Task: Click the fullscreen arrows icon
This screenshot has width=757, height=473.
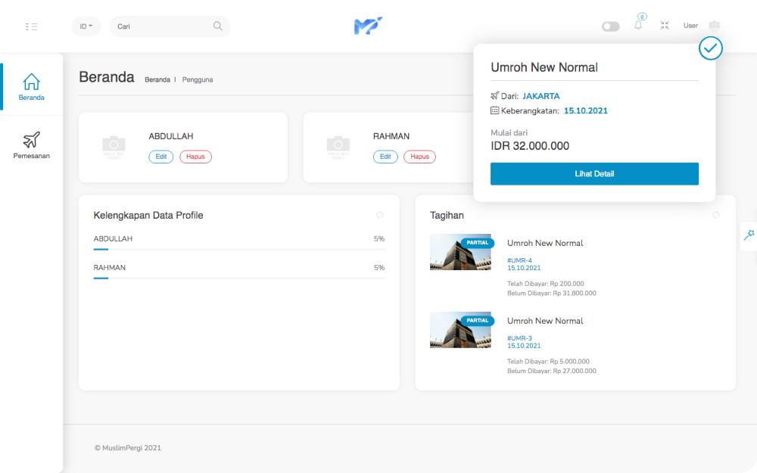Action: (x=665, y=26)
